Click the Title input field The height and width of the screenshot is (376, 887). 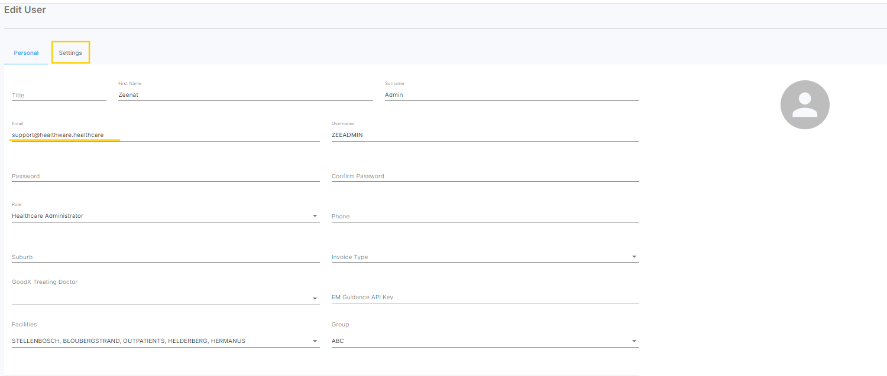point(59,95)
